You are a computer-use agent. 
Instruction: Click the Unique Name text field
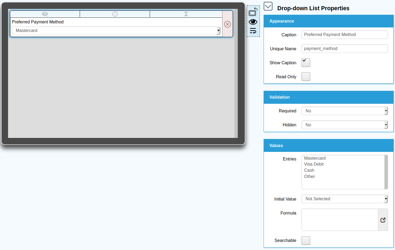(344, 49)
